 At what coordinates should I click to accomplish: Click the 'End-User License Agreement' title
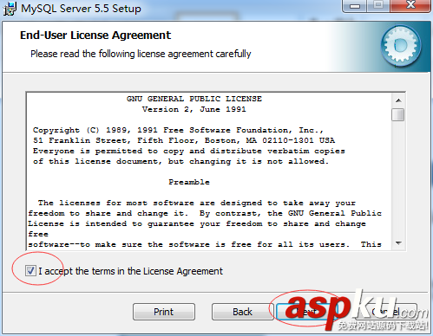[95, 36]
